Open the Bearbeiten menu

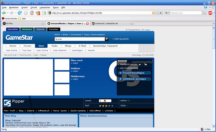click(x=14, y=8)
